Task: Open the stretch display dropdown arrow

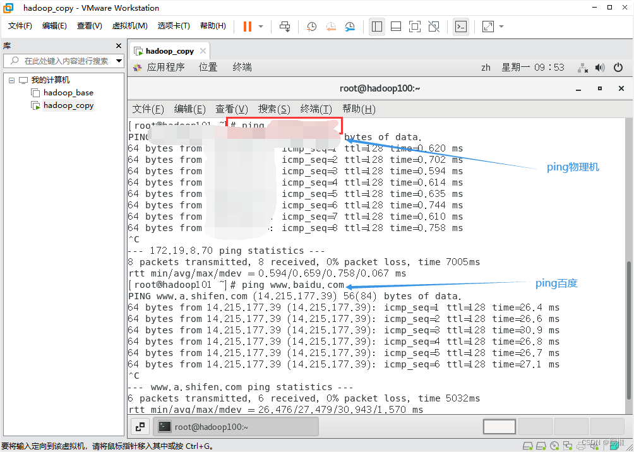Action: tap(501, 27)
